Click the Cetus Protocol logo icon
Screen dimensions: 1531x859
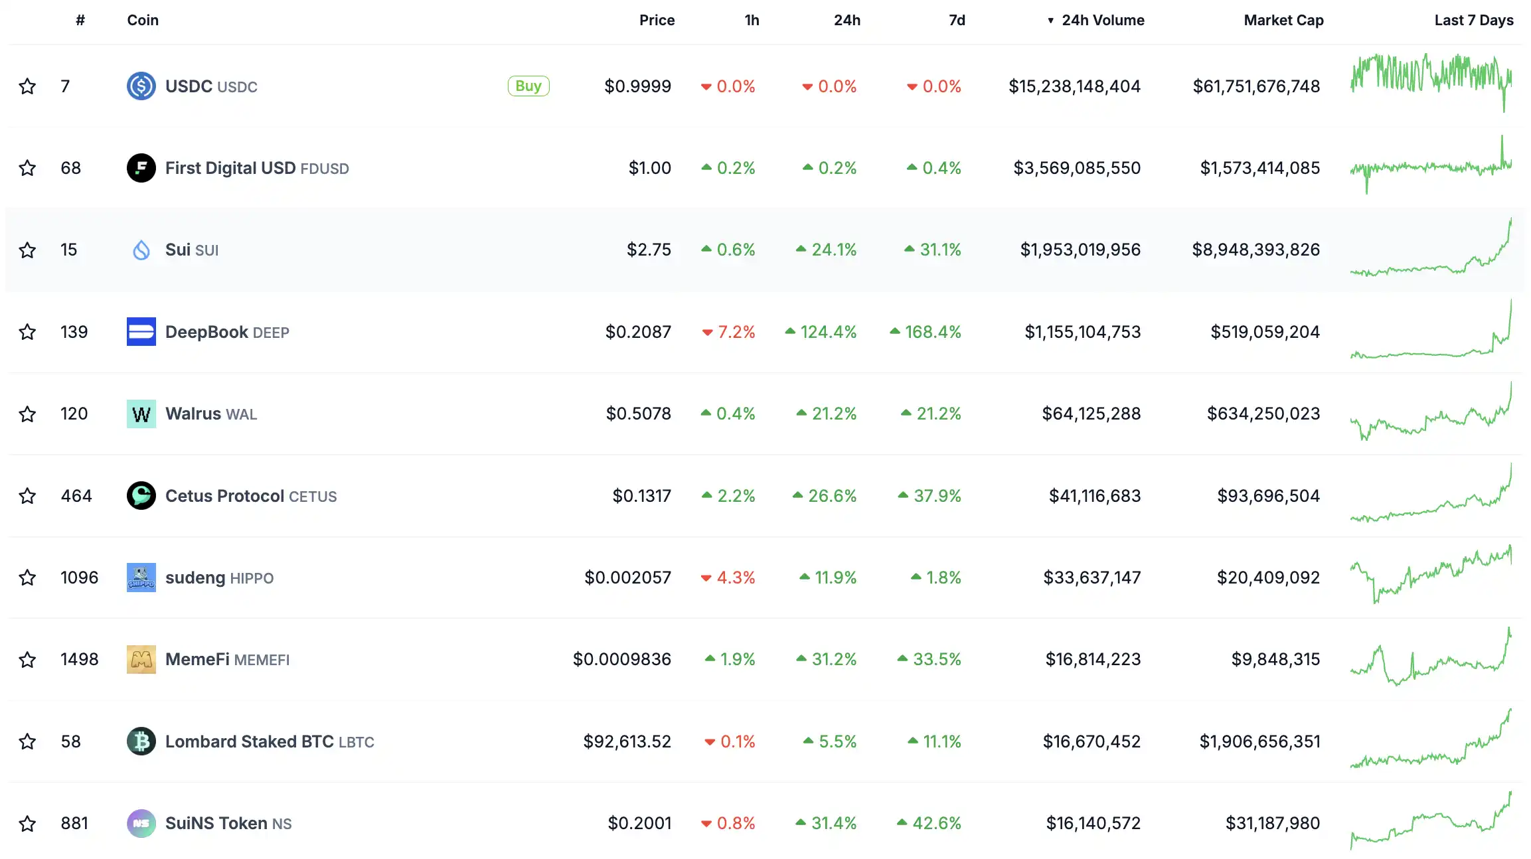tap(141, 496)
